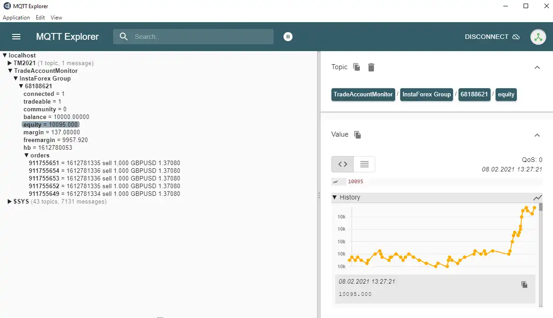Viewport: 553px width, 318px height.
Task: Collapse the Value panel chevron
Action: pyautogui.click(x=537, y=135)
